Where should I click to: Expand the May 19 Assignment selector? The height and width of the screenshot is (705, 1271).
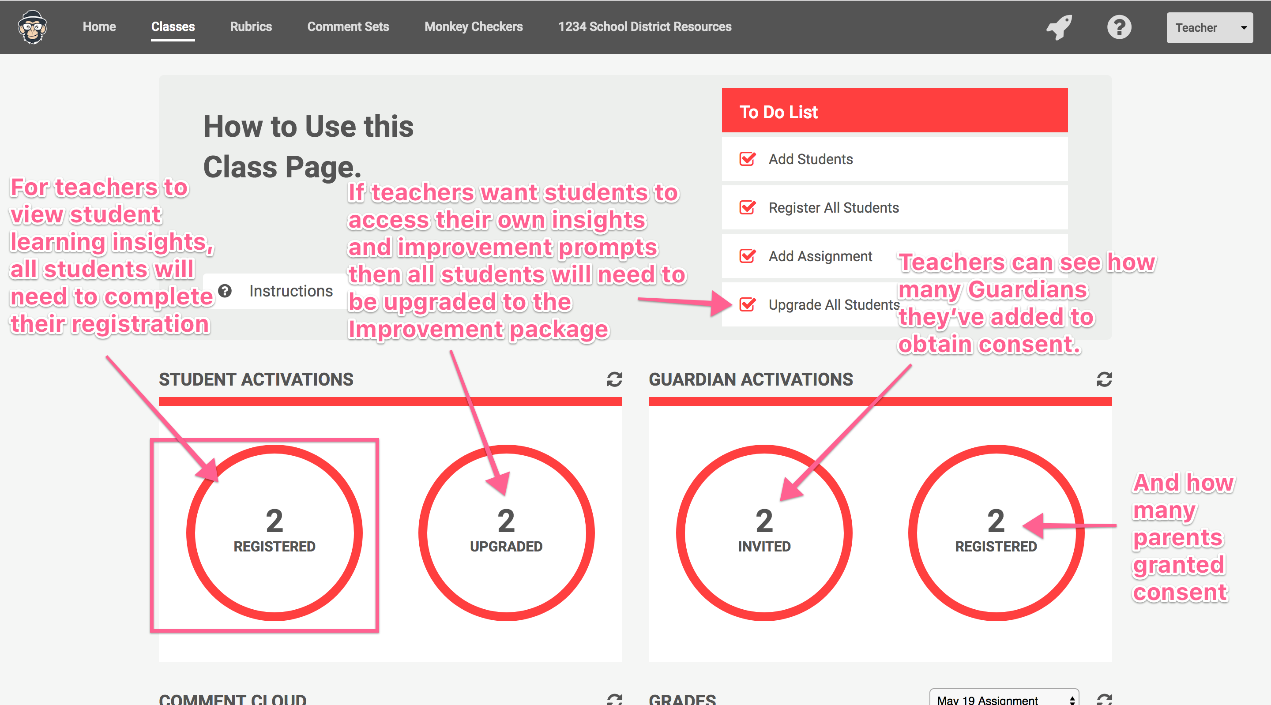coord(1004,699)
